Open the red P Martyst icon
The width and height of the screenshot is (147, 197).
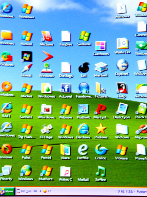tap(101, 109)
